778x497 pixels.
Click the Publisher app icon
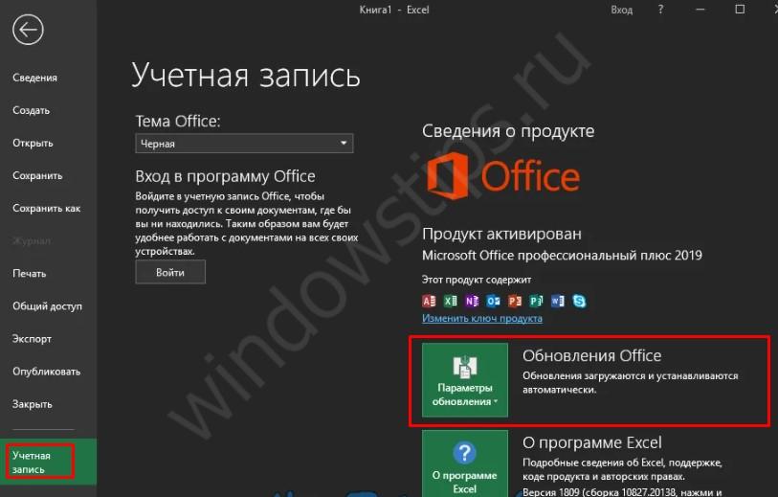(x=536, y=301)
